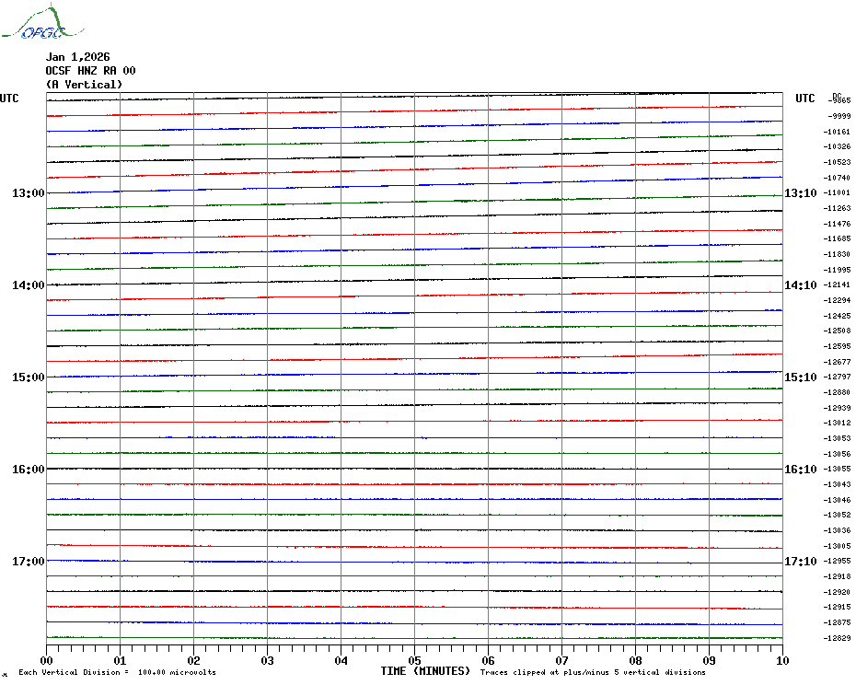The image size is (856, 685).
Task: Click the 16:00 hour marker on left
Action: 29,470
